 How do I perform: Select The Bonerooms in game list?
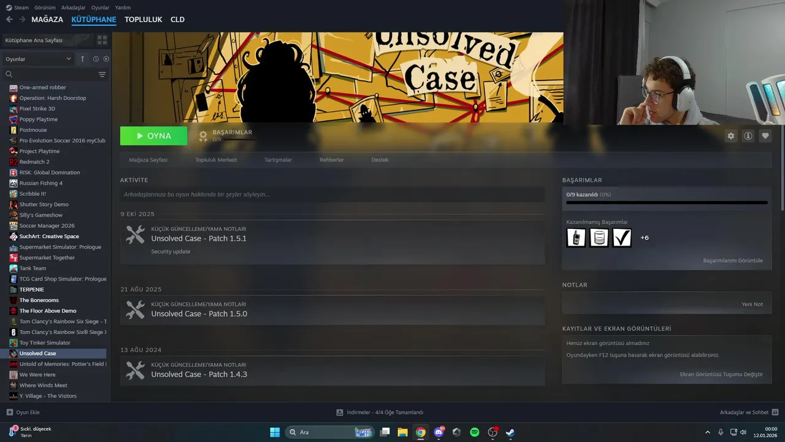[x=39, y=300]
